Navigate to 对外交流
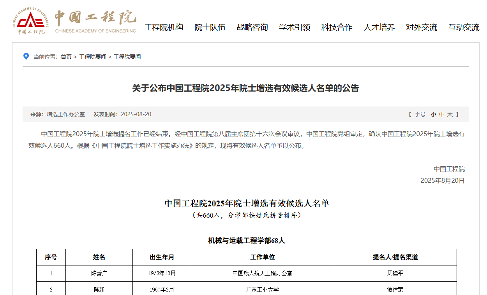 (421, 27)
